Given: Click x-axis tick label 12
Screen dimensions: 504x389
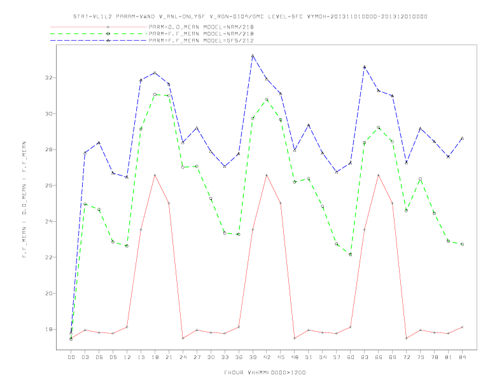Looking at the screenshot, I should (x=127, y=357).
